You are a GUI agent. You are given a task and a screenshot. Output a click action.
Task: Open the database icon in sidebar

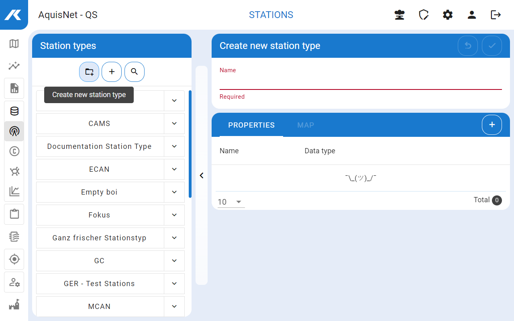pyautogui.click(x=14, y=111)
